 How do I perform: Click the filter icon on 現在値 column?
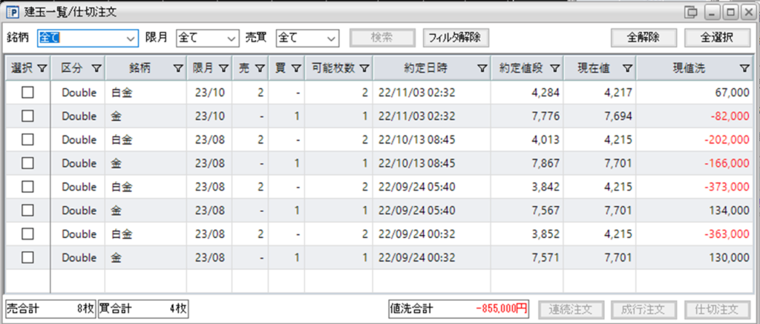pos(627,69)
